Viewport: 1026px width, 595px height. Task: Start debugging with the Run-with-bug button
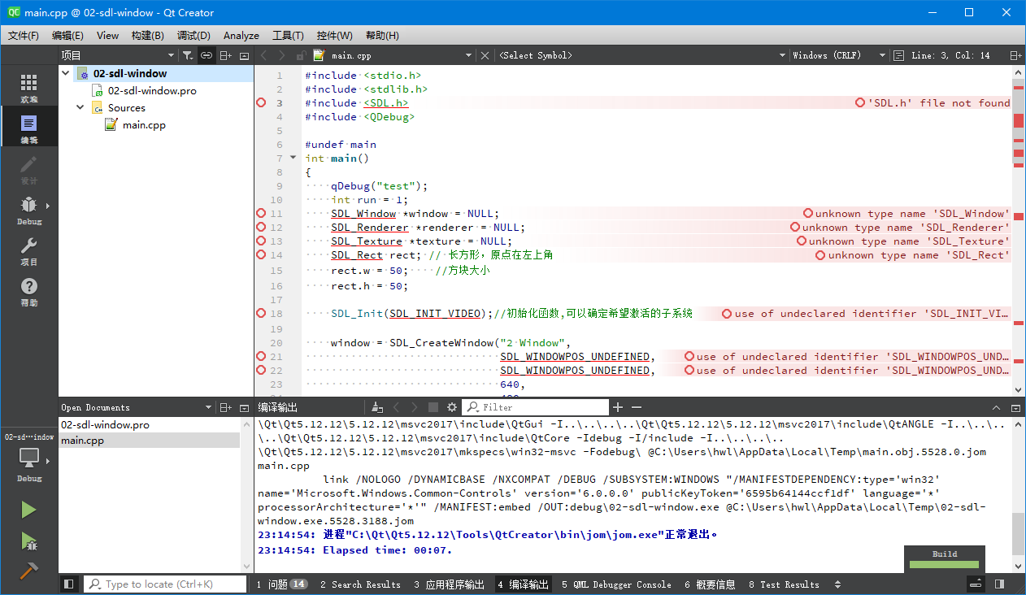click(28, 541)
